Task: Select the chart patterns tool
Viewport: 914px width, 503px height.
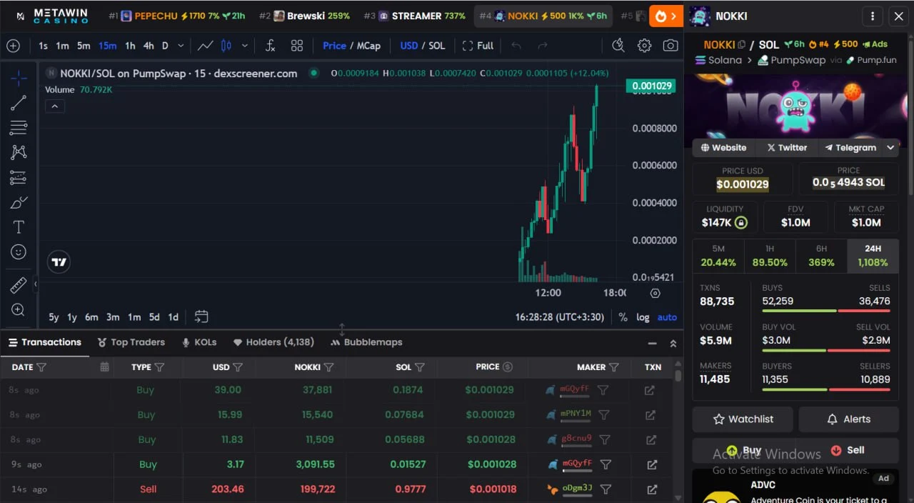Action: [x=19, y=152]
